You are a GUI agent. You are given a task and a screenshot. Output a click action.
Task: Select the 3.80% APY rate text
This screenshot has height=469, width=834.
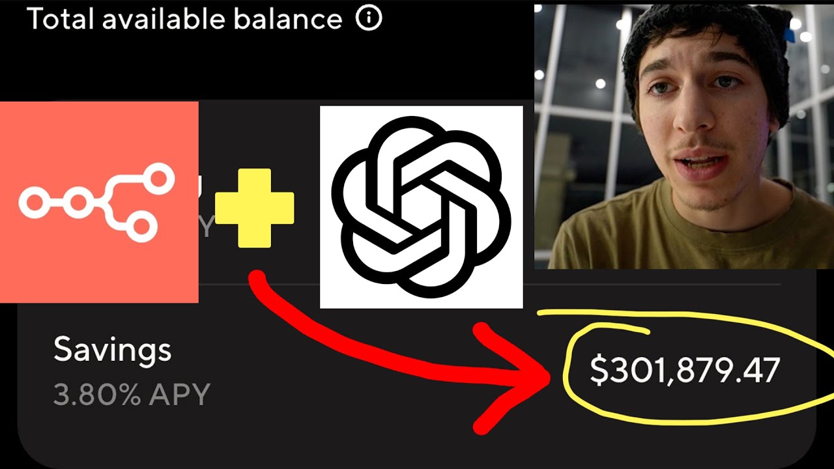coord(132,395)
